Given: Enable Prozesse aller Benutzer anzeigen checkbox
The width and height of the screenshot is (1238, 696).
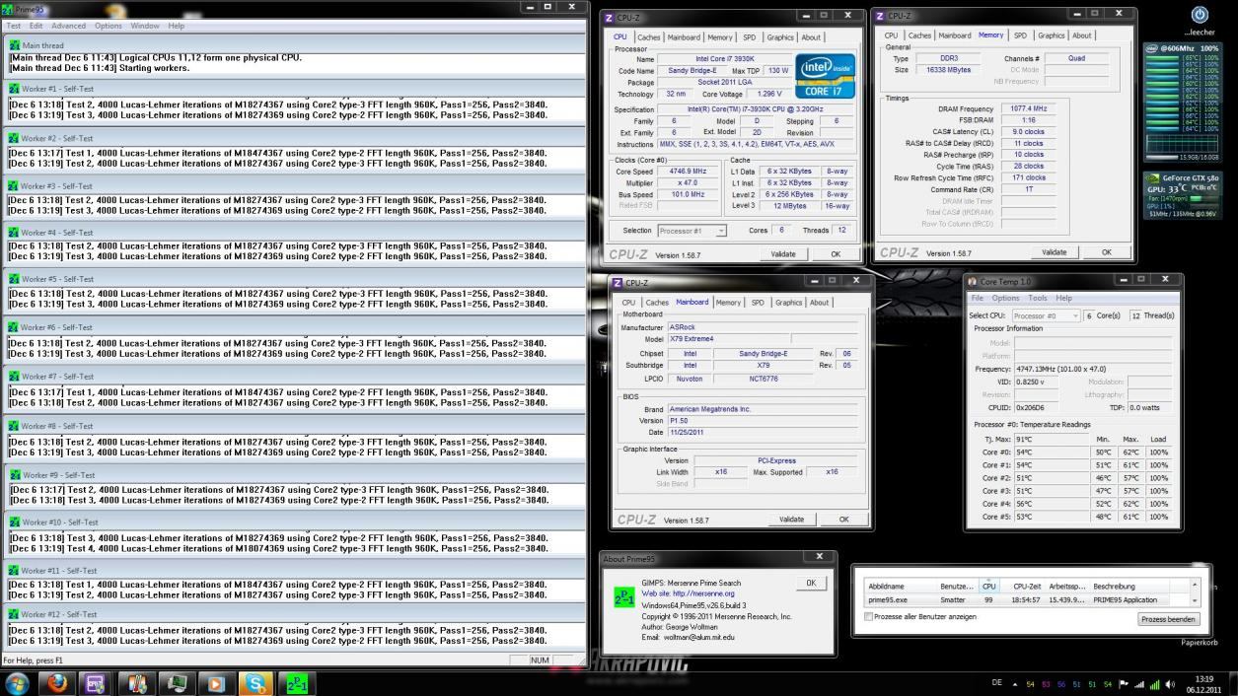Looking at the screenshot, I should click(x=868, y=617).
